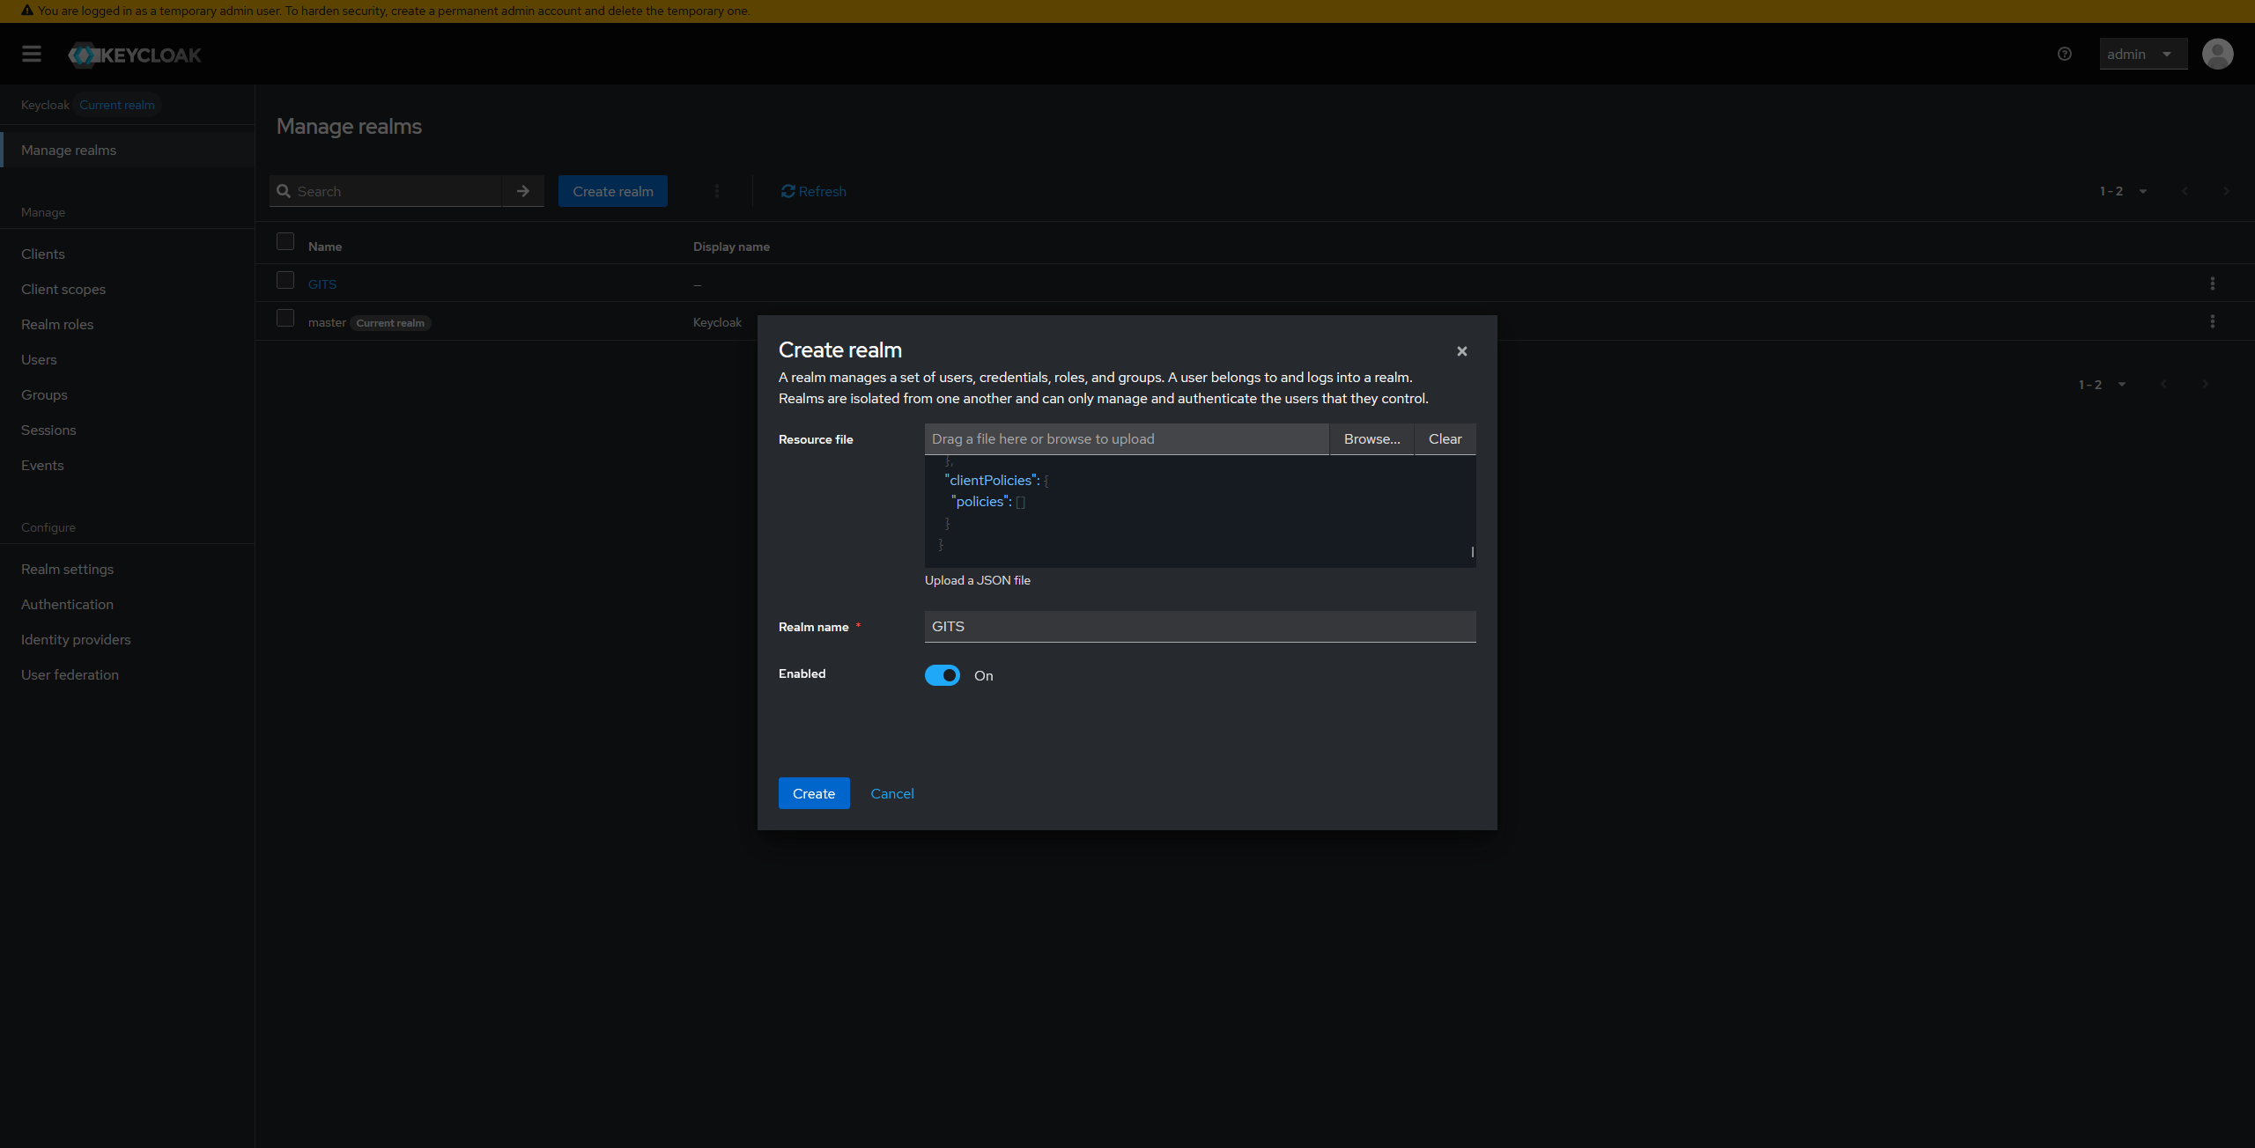Open Manage realms in sidebar
Image resolution: width=2255 pixels, height=1148 pixels.
128,150
